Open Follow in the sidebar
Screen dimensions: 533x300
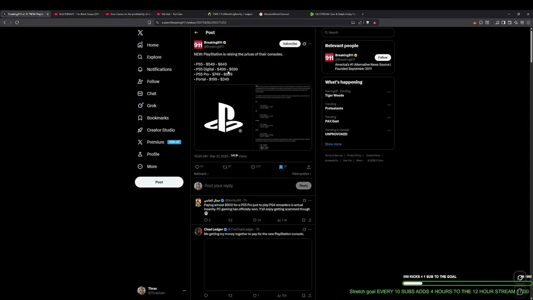149,81
